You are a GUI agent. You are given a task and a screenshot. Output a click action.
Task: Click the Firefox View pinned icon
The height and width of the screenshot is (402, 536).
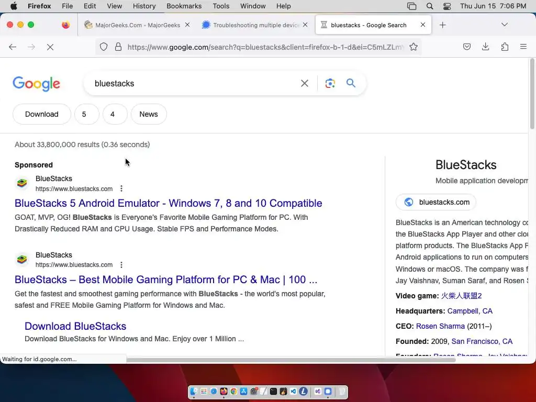coord(65,25)
